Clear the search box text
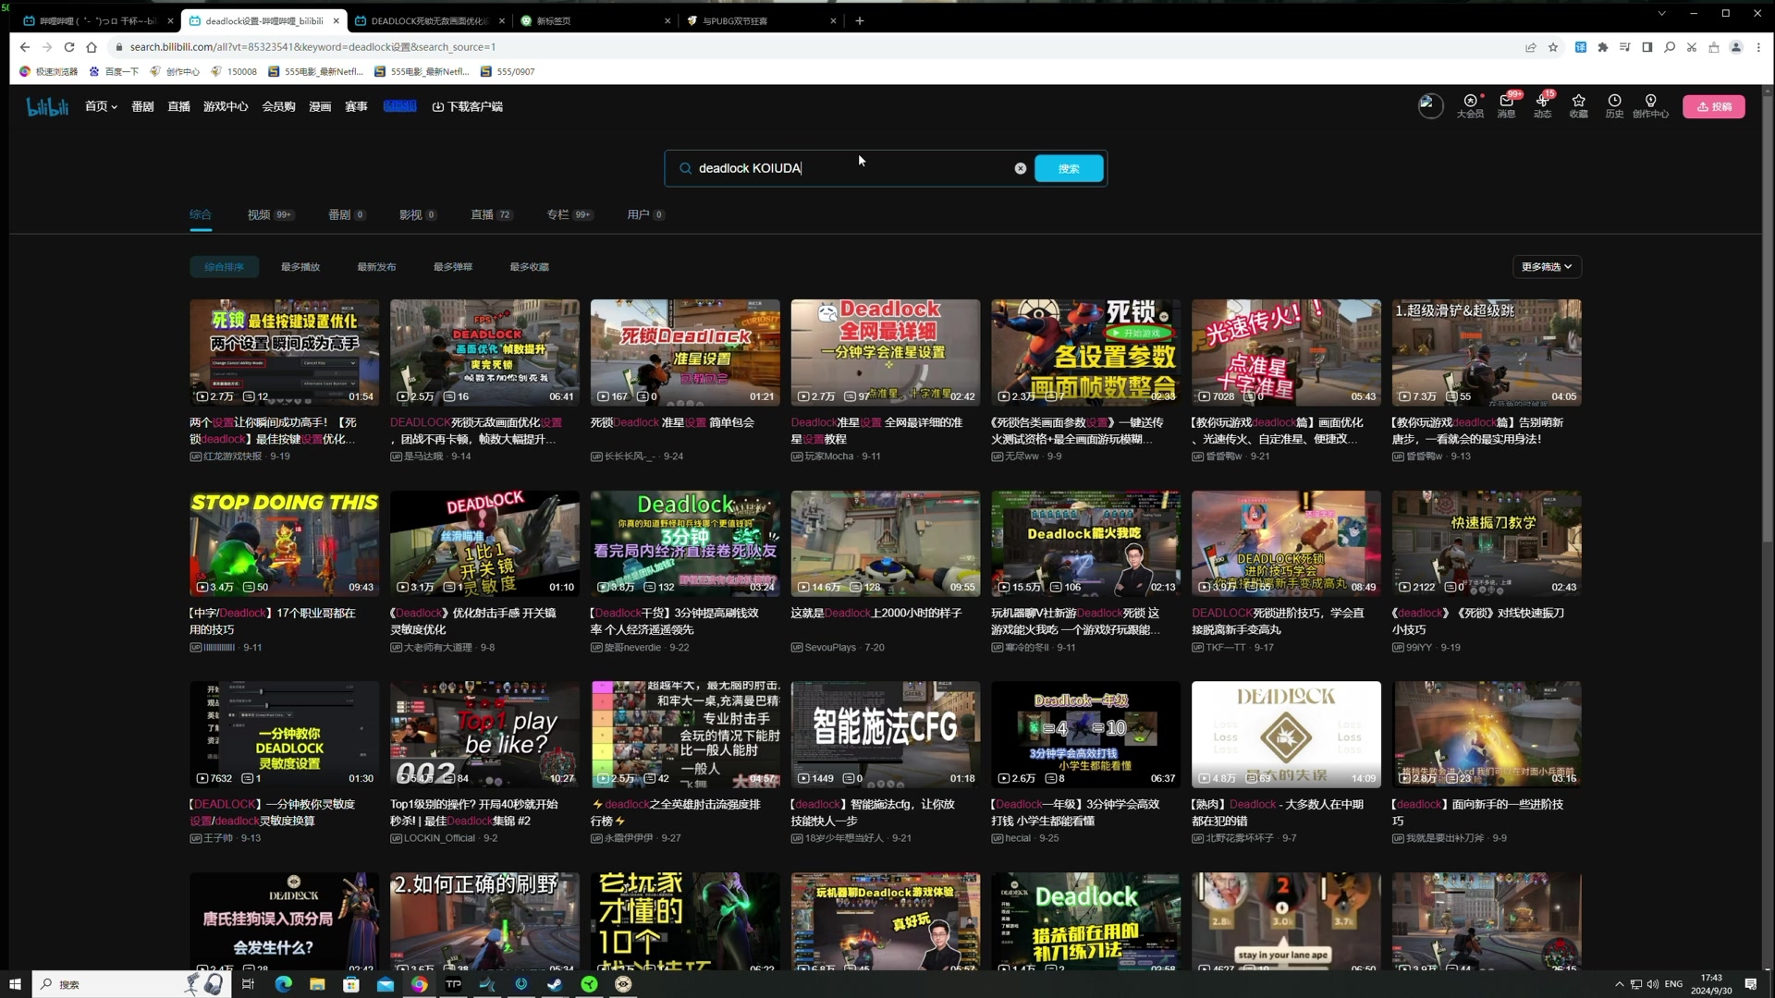1775x998 pixels. pos(1020,168)
